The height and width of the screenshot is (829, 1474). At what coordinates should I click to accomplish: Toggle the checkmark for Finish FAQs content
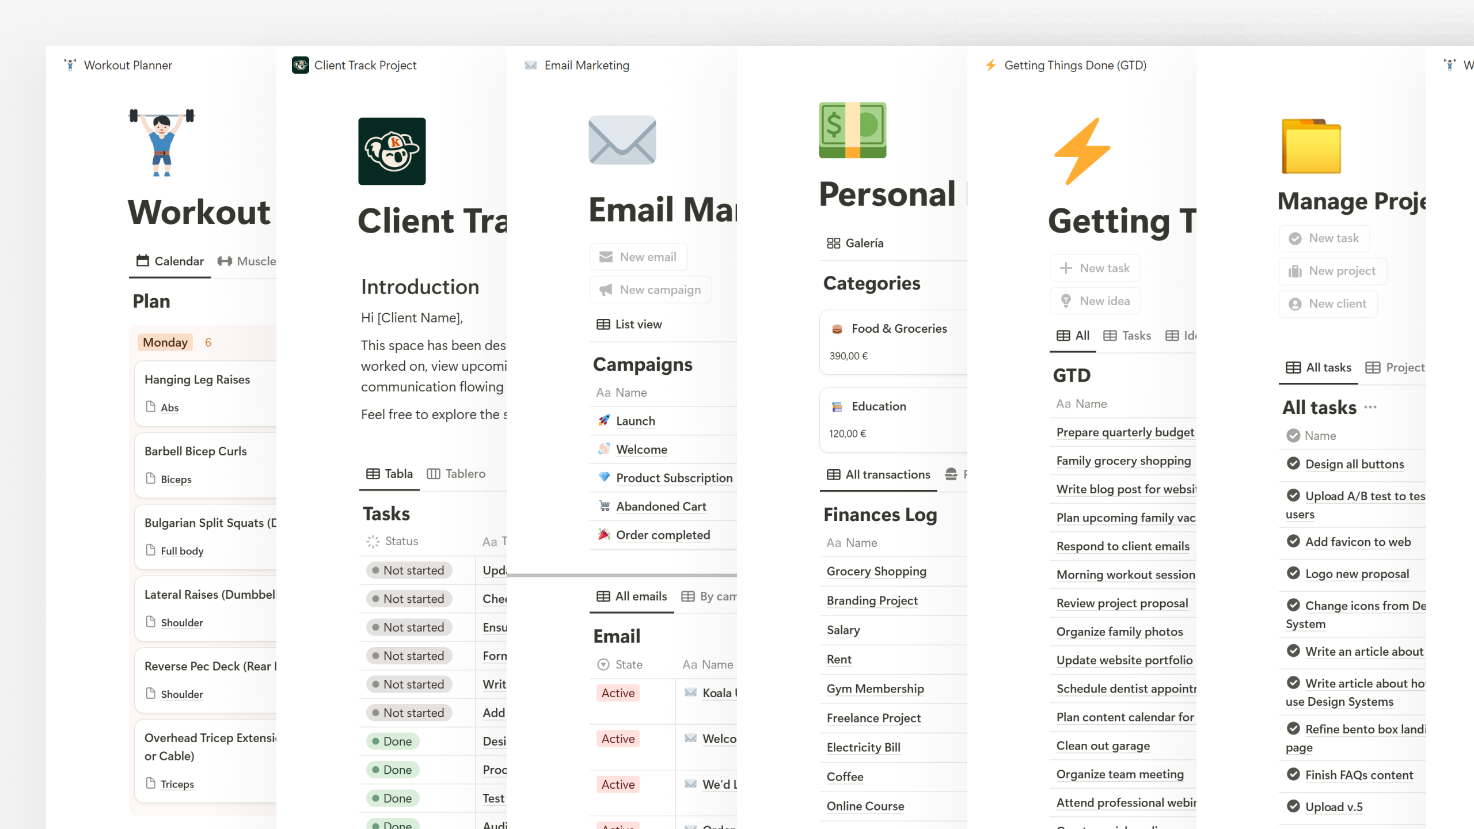click(x=1293, y=774)
